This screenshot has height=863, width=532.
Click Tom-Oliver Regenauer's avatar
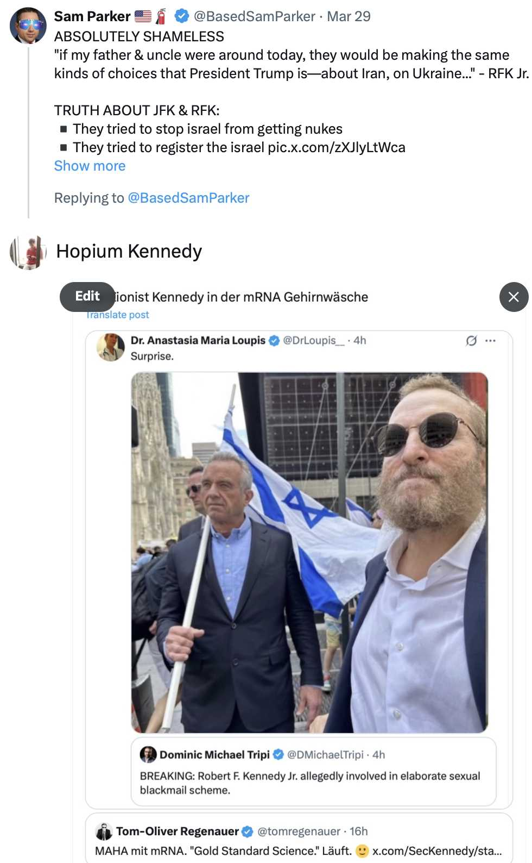pos(104,831)
